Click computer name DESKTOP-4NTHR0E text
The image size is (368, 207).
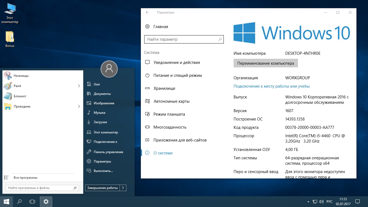point(303,53)
